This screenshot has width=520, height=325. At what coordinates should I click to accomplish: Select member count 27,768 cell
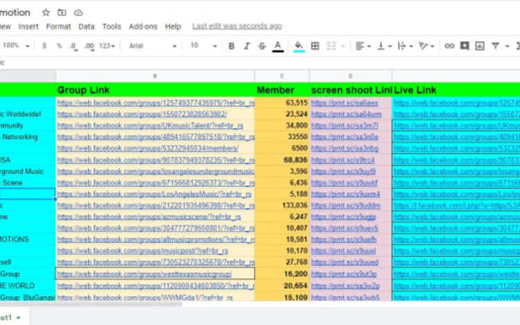282,262
